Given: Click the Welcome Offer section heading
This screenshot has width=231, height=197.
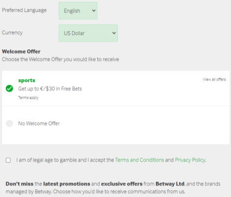Looking at the screenshot, I should [21, 52].
